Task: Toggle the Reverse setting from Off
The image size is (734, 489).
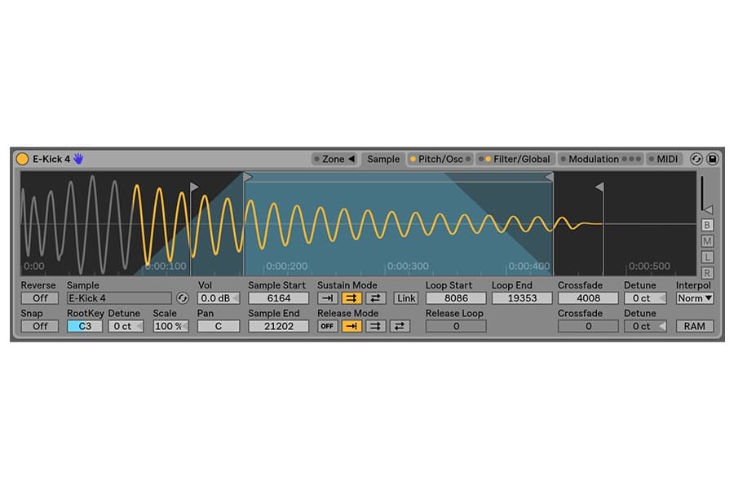Action: point(38,297)
